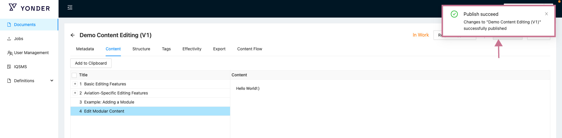Viewport: 562px width, 138px height.
Task: Select the Edit Modular Content row
Action: click(104, 111)
